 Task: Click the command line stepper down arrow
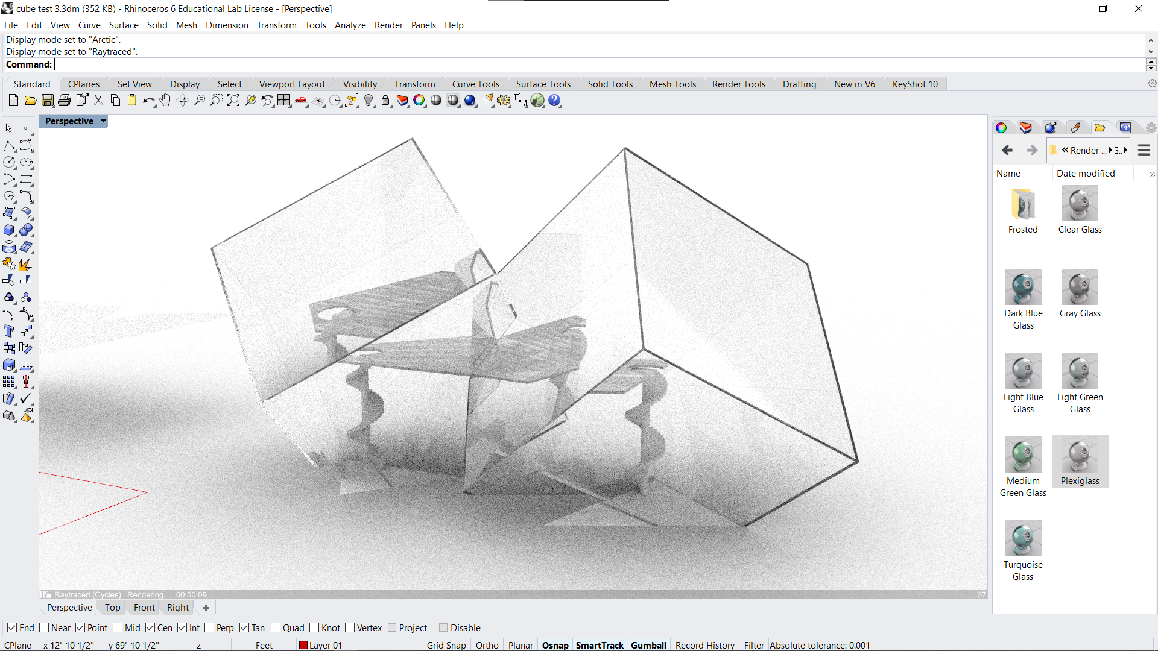(1151, 68)
